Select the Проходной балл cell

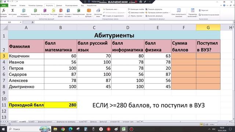coord(26,105)
